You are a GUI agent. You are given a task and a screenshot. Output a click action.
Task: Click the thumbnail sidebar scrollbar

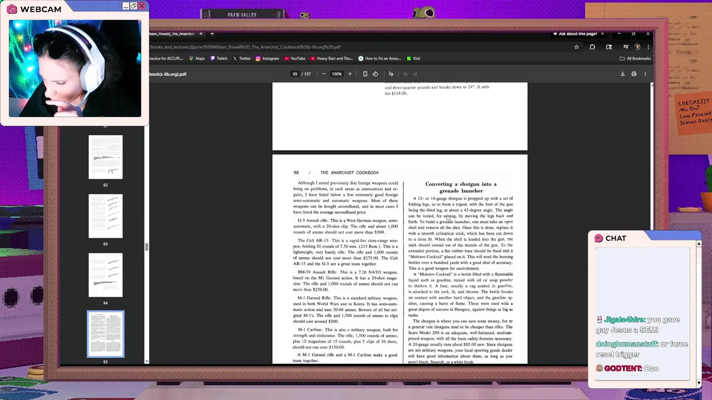click(x=146, y=247)
